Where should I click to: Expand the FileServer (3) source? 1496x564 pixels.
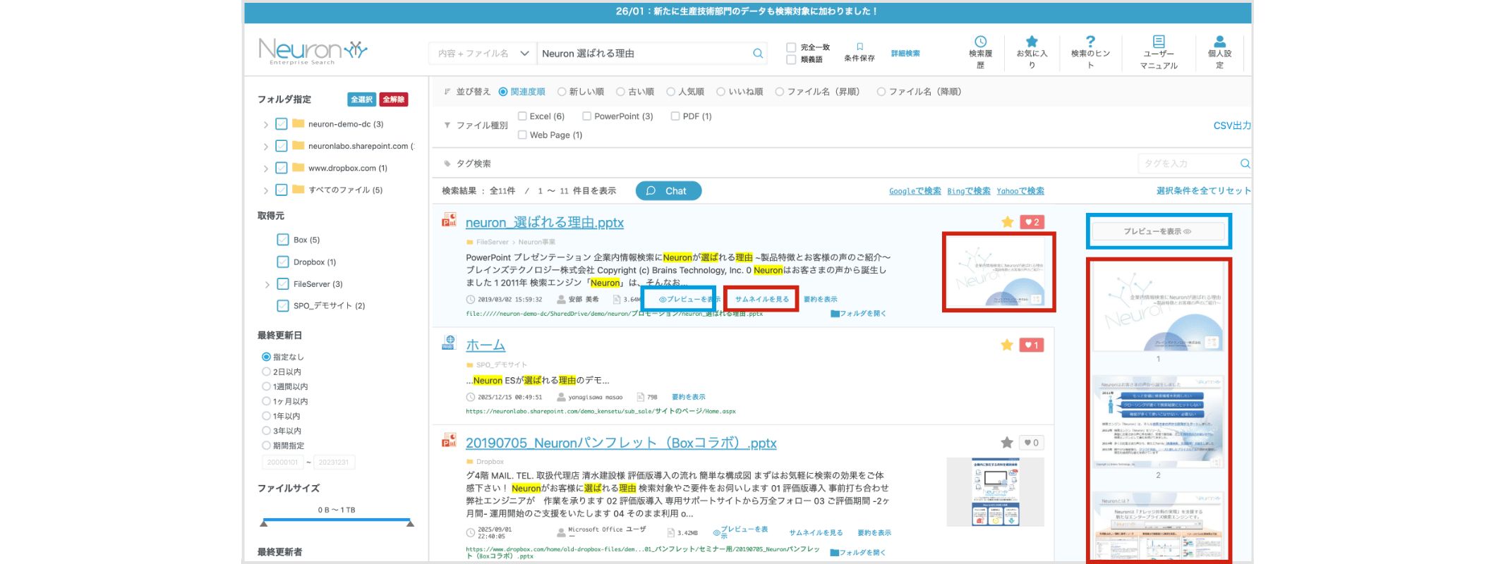267,285
